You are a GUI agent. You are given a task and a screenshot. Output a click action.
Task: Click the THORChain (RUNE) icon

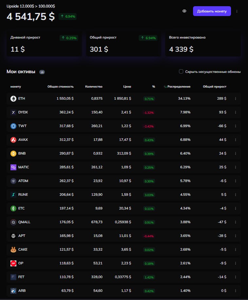pos(13,194)
